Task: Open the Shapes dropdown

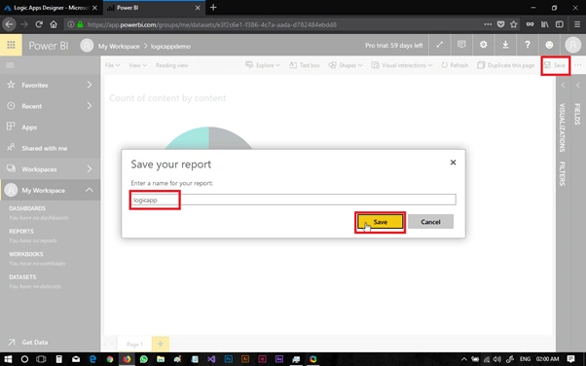Action: 346,65
